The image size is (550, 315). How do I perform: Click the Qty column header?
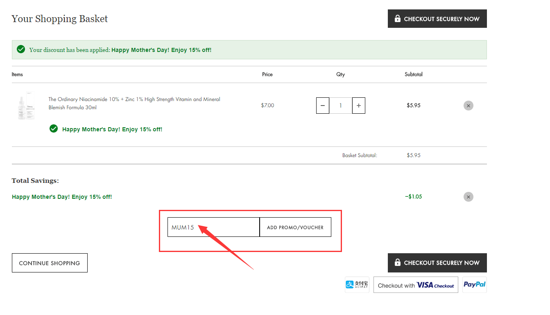point(341,74)
